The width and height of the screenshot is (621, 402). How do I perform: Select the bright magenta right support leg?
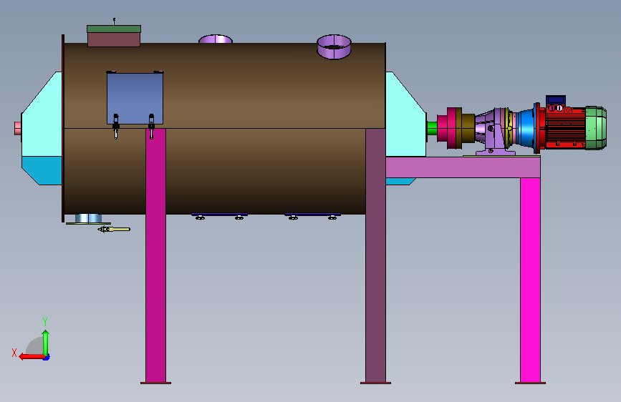pyautogui.click(x=530, y=280)
